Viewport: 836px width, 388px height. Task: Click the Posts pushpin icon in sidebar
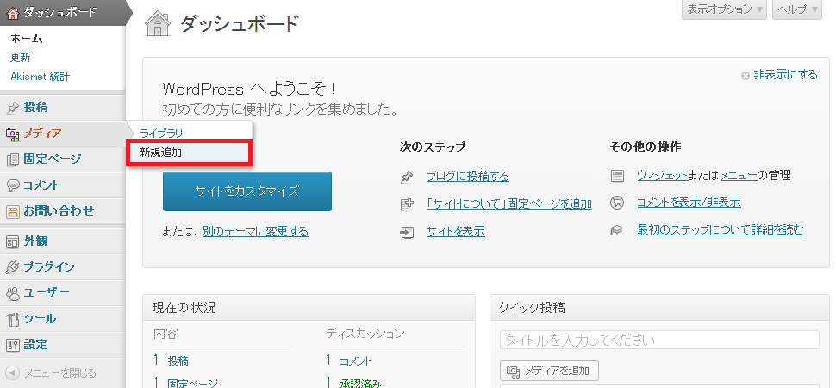click(x=12, y=108)
